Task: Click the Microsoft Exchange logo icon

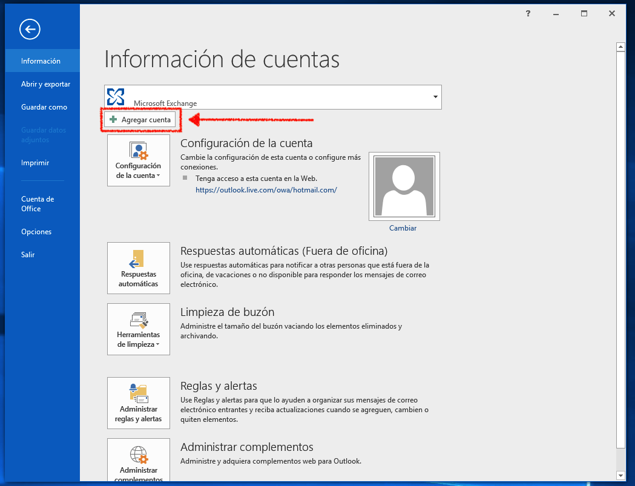Action: pos(116,97)
